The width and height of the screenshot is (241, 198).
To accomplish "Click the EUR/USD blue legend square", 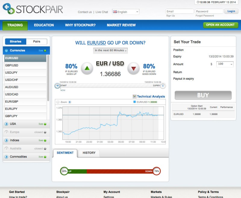I will [134, 102].
